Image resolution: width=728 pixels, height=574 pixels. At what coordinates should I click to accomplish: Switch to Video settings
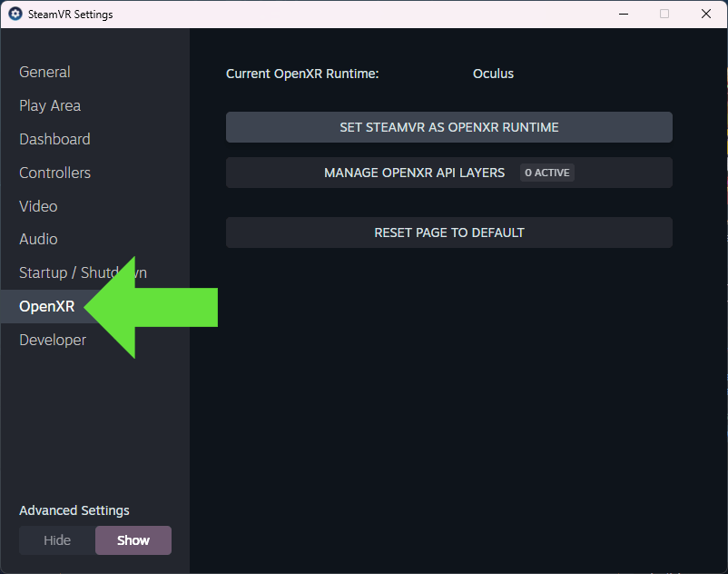point(38,206)
